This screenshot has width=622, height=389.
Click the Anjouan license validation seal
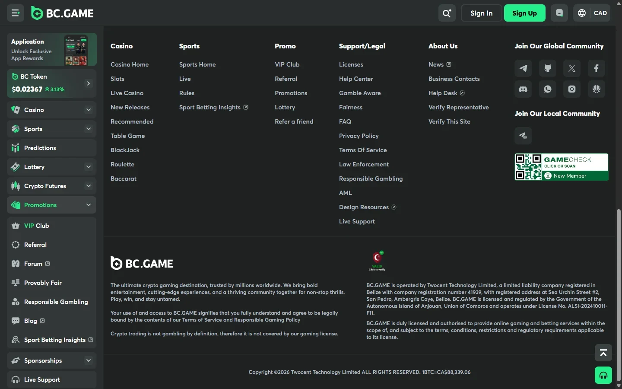(x=377, y=261)
